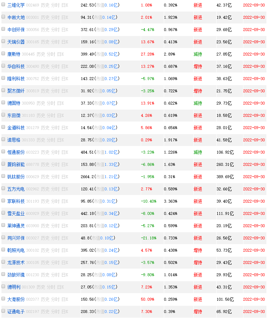Open 日K chart for 德固特
The image size is (270, 318).
(60, 103)
